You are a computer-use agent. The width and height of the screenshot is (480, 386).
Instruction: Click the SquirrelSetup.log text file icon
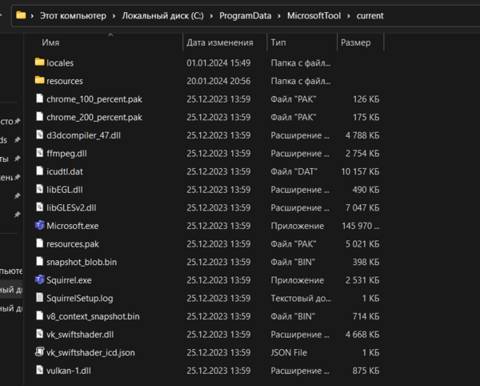(39, 298)
